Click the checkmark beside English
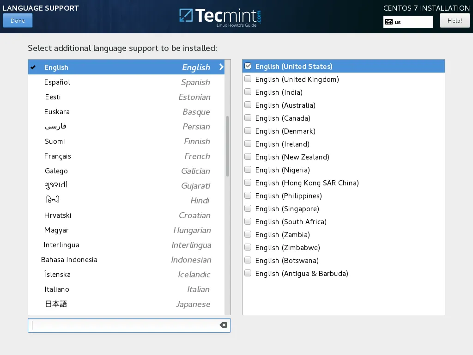The width and height of the screenshot is (473, 355). (x=33, y=67)
